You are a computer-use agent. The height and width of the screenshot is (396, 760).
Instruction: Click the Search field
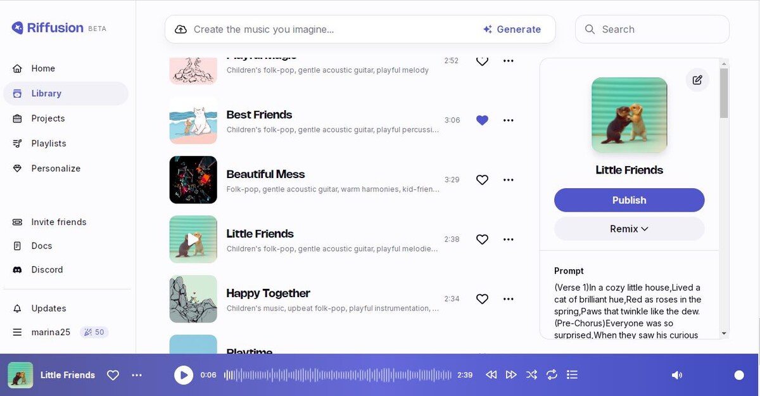click(x=652, y=29)
